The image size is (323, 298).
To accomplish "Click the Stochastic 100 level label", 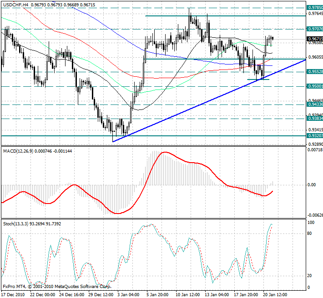I will click(x=311, y=223).
